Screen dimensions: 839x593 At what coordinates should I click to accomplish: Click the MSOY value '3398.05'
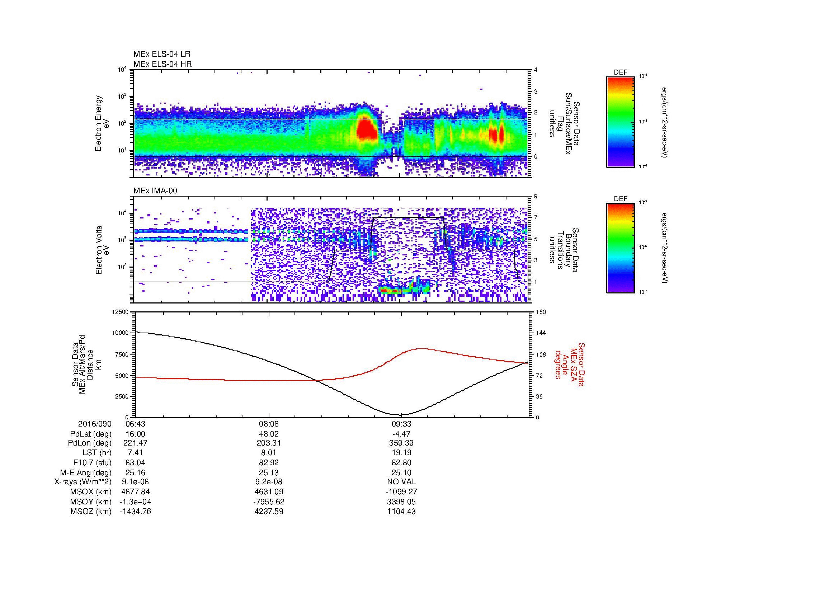(x=401, y=502)
